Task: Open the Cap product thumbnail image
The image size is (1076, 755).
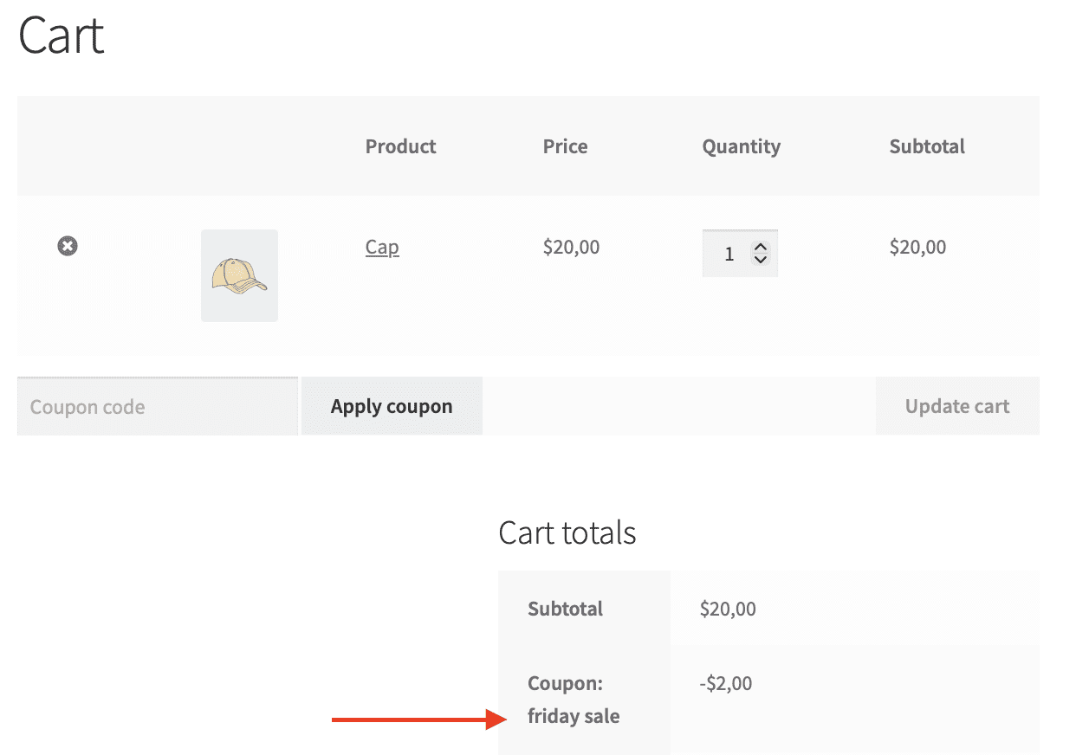Action: click(x=239, y=275)
